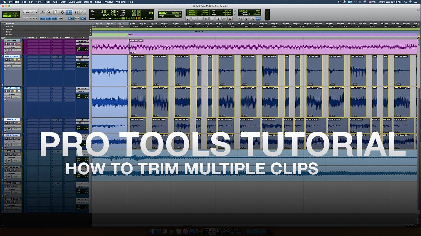Add a Meter change with plus icon
421x236 pixels.
pyautogui.click(x=90, y=32)
